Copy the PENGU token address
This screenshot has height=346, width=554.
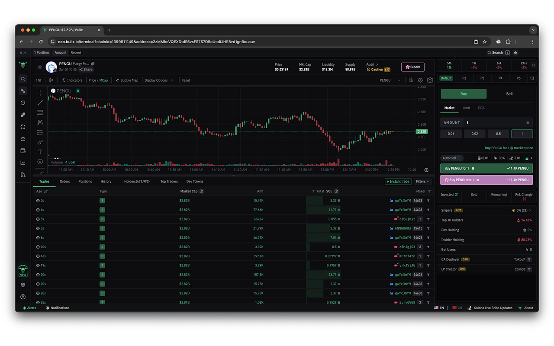(93, 64)
